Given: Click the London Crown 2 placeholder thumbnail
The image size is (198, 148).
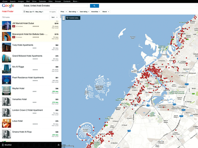Looking at the screenshot, I should pyautogui.click(x=6, y=112).
